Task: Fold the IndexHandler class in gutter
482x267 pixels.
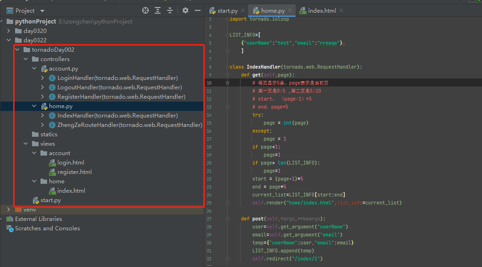Action: click(227, 67)
